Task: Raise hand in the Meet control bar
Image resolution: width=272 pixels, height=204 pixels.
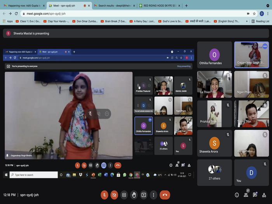Action: tap(134, 195)
